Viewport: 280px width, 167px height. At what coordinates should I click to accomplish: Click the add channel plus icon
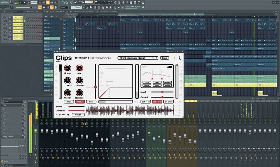(x=18, y=44)
